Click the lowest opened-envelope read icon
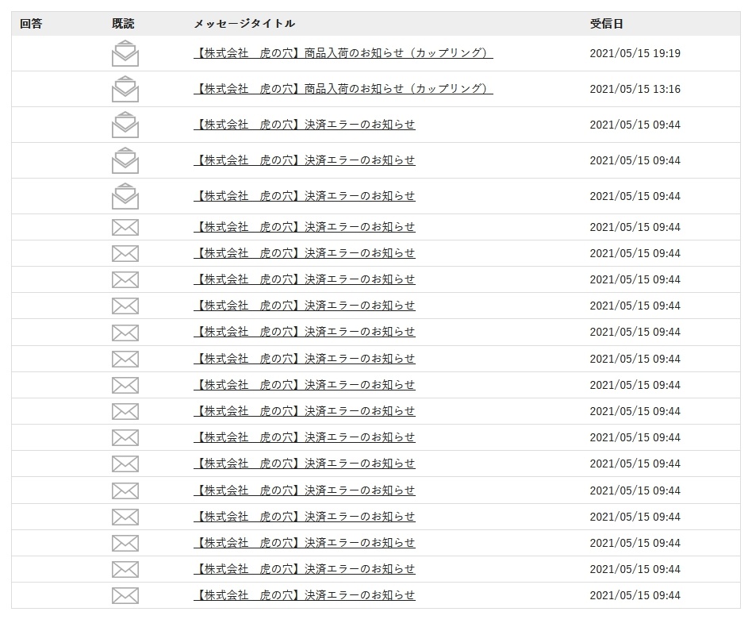Viewport: 752px width, 627px height. [x=125, y=196]
